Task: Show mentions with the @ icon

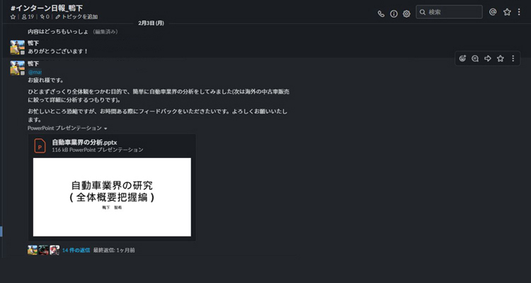Action: (493, 12)
